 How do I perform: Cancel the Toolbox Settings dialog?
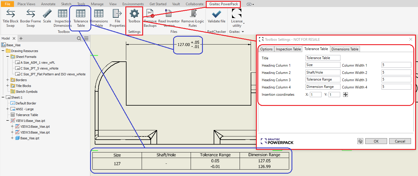pos(400,141)
